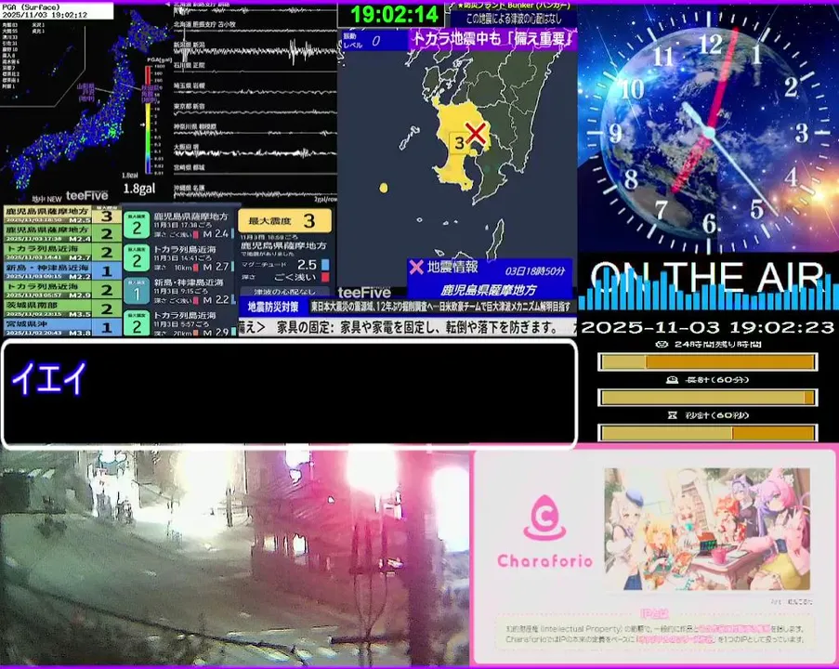Screen dimensions: 839x669
Task: Select the 2025/11/03 14:41 M2.7 トカラ列島近海 row
Action: coord(62,252)
